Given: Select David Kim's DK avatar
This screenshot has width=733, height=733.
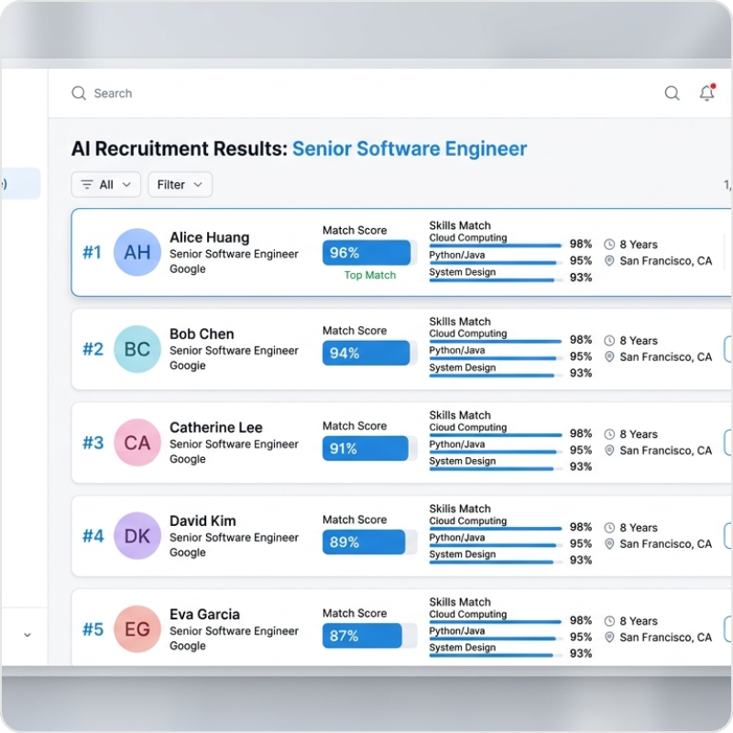Looking at the screenshot, I should pyautogui.click(x=137, y=536).
